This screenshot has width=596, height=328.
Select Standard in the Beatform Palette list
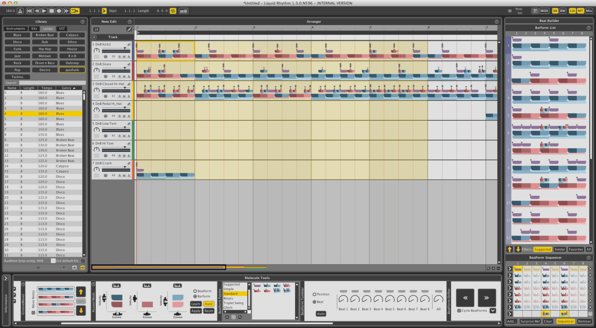(230, 293)
